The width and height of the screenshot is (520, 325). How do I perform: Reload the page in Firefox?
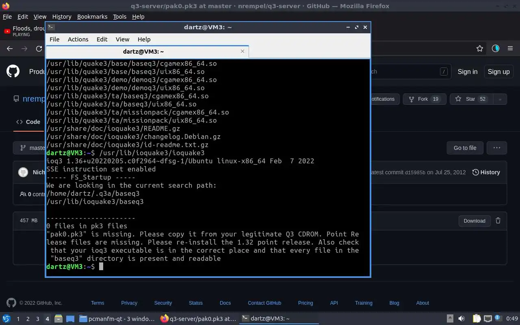39,48
